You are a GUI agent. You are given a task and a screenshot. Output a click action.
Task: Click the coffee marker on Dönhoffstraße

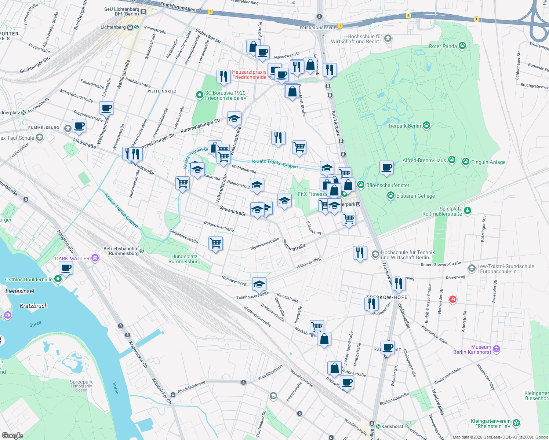point(347,383)
